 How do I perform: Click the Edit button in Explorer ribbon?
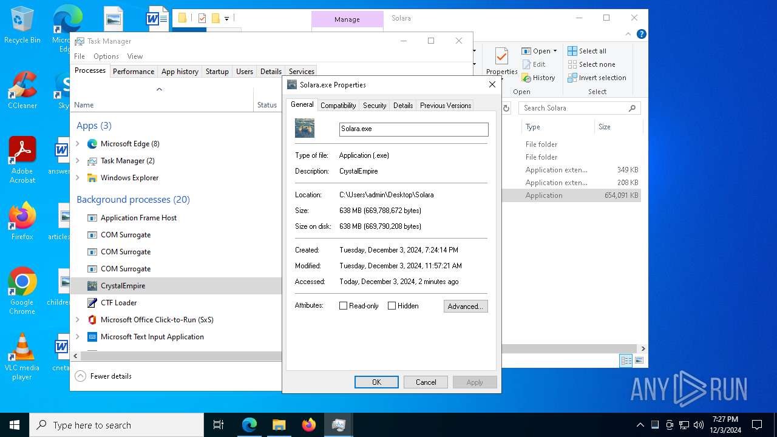tap(534, 64)
